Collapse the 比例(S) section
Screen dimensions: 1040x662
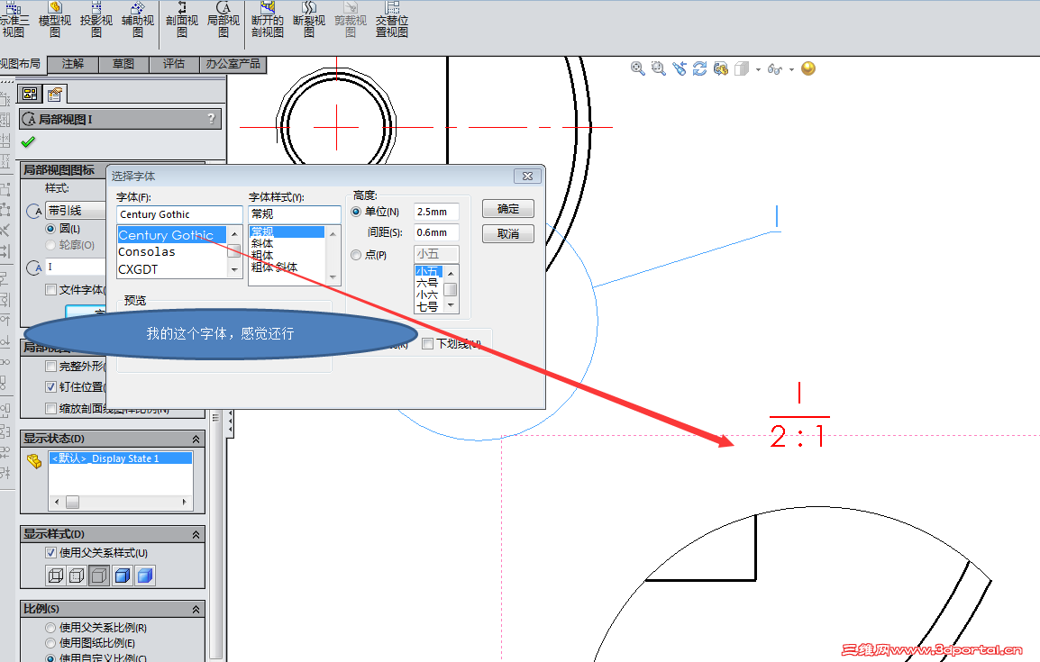point(196,609)
